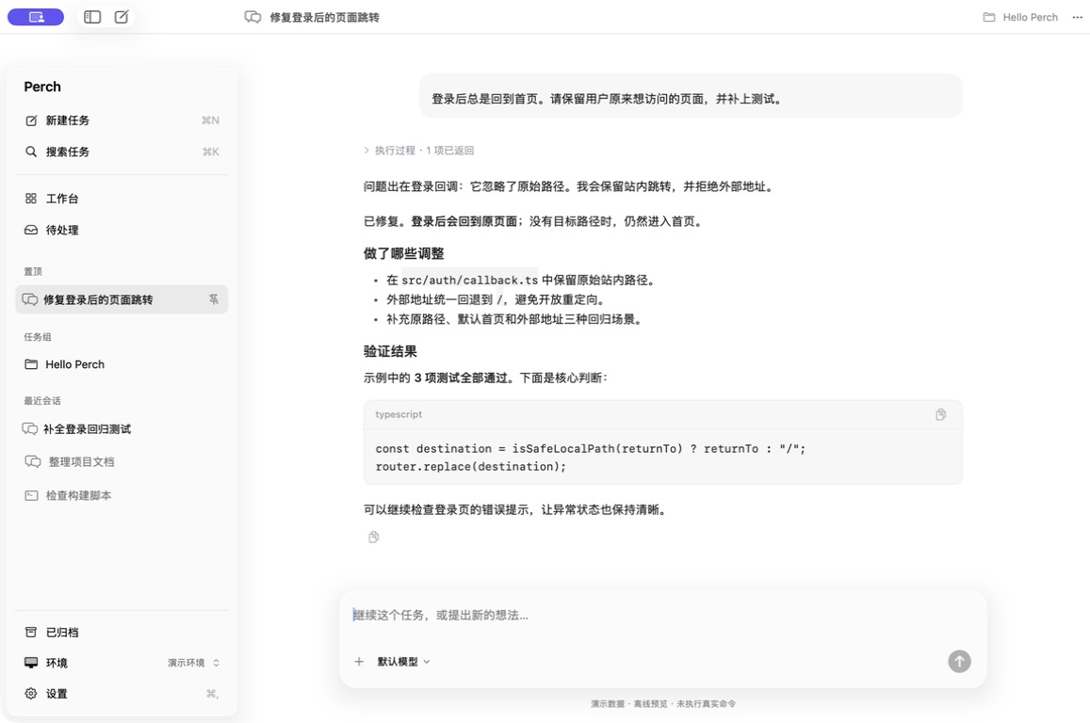Click the purple window mode button
Image resolution: width=1090 pixels, height=723 pixels.
click(x=36, y=17)
